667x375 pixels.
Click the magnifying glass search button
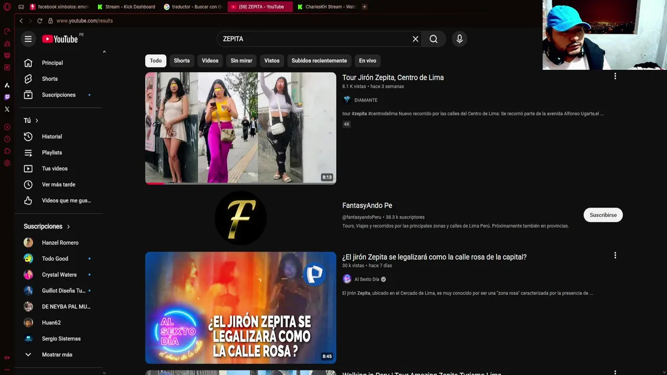[x=434, y=39]
